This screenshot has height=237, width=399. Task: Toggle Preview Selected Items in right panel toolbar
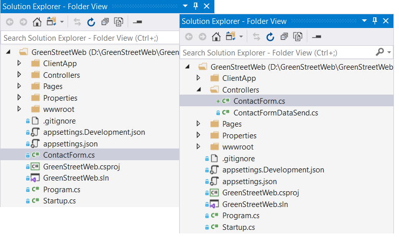[317, 37]
